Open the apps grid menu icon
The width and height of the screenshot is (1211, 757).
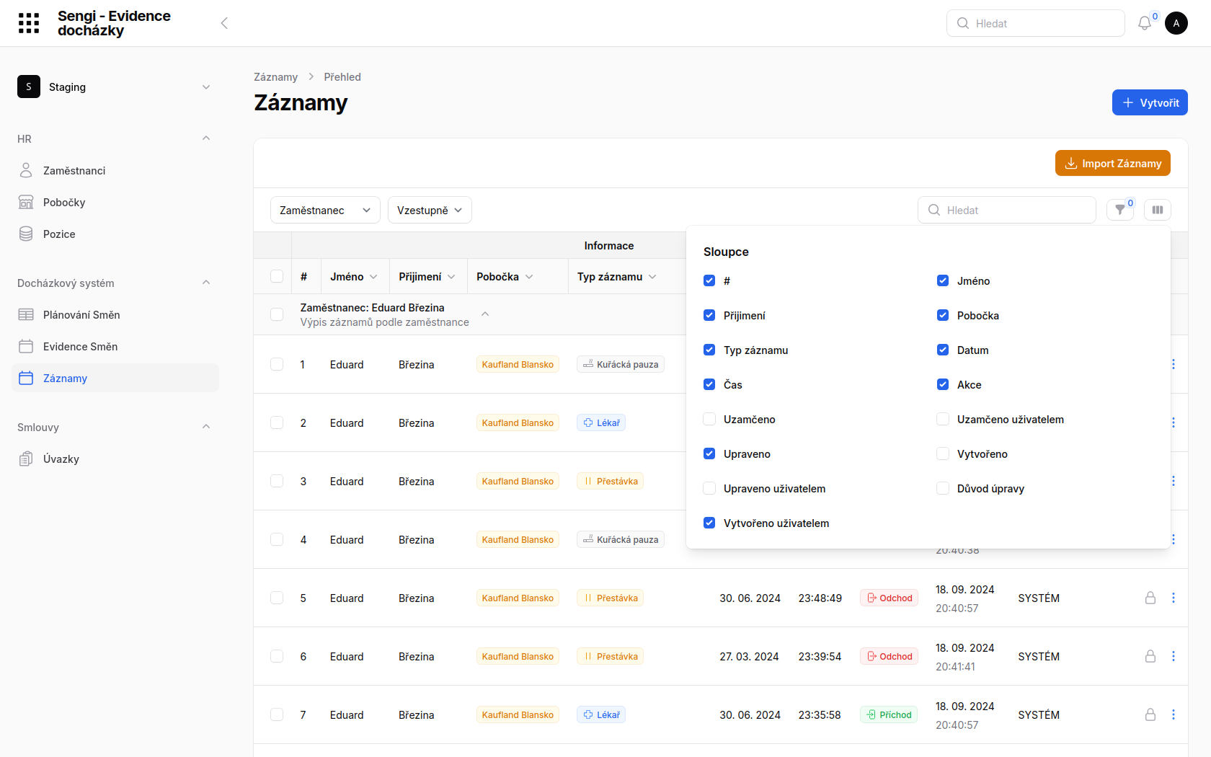point(29,23)
